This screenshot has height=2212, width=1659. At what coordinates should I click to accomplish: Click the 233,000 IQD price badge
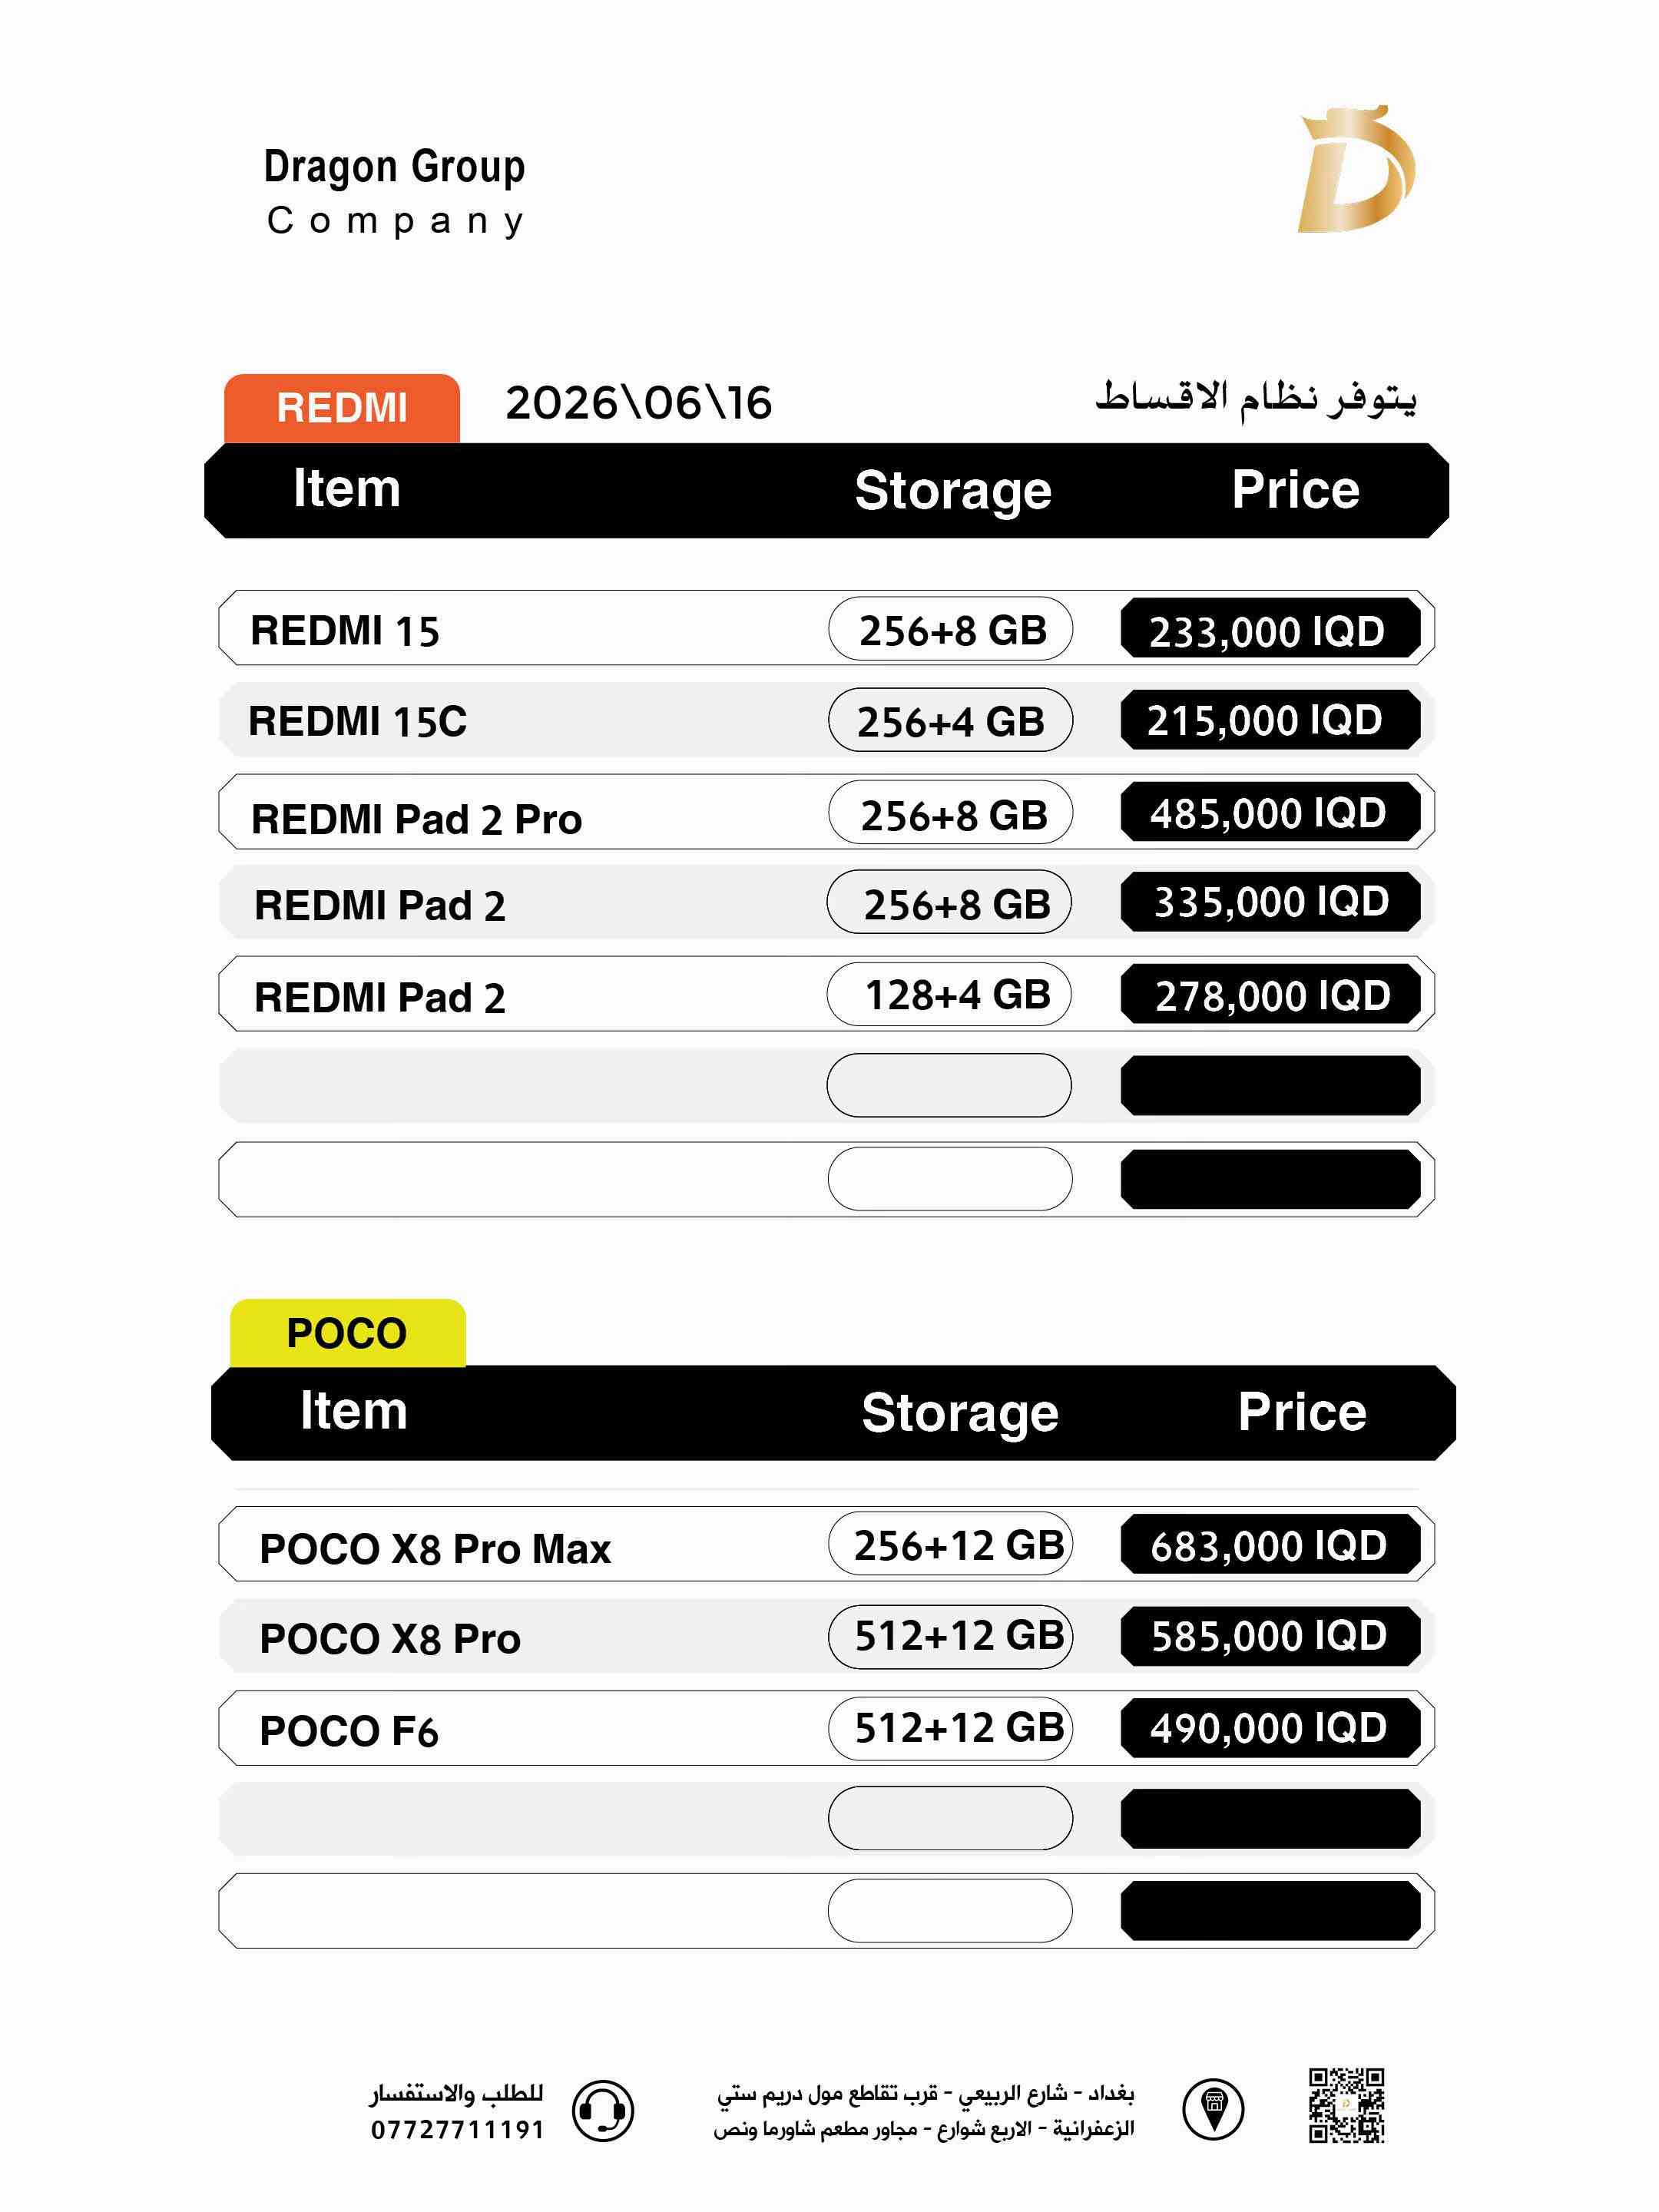click(1270, 629)
